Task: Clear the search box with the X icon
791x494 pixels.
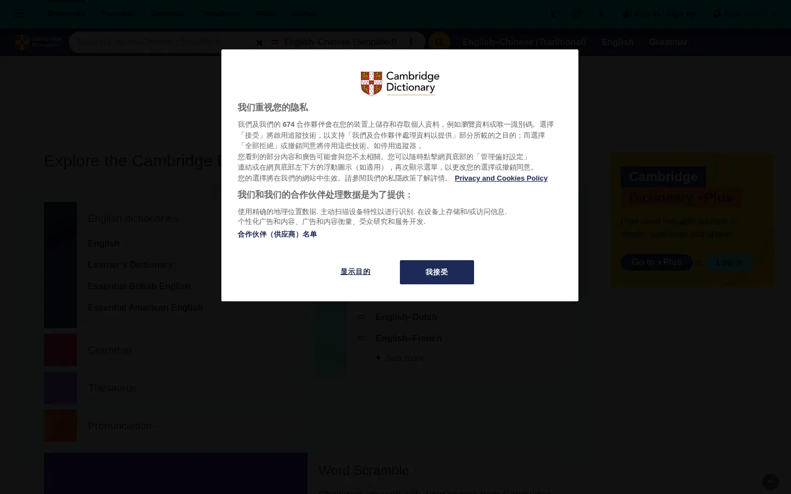Action: click(x=259, y=42)
